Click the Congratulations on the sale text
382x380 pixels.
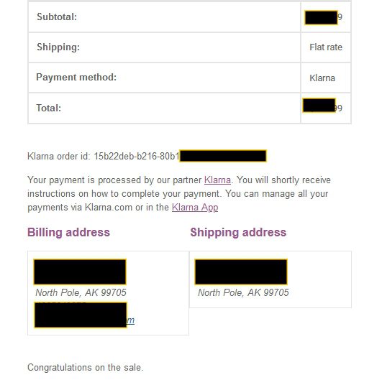(x=86, y=367)
